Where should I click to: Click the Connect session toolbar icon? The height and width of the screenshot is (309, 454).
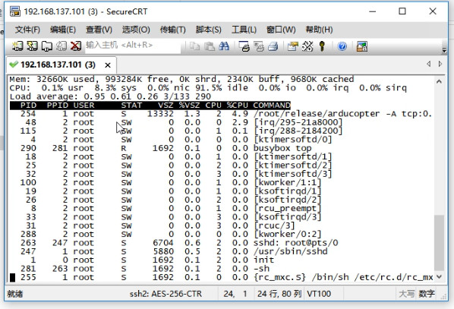[x=17, y=46]
